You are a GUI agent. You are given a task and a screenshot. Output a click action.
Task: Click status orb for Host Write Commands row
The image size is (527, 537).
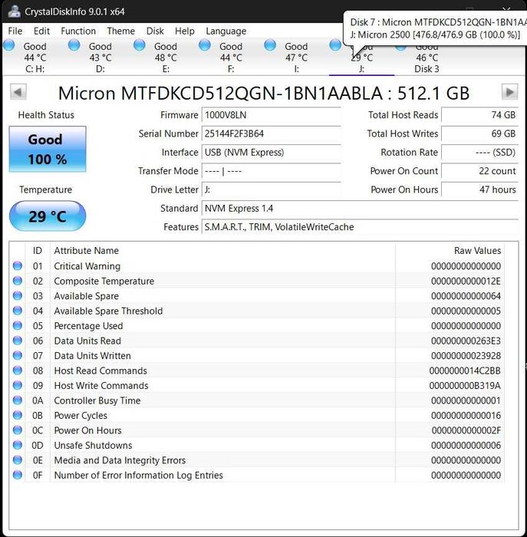tap(18, 385)
